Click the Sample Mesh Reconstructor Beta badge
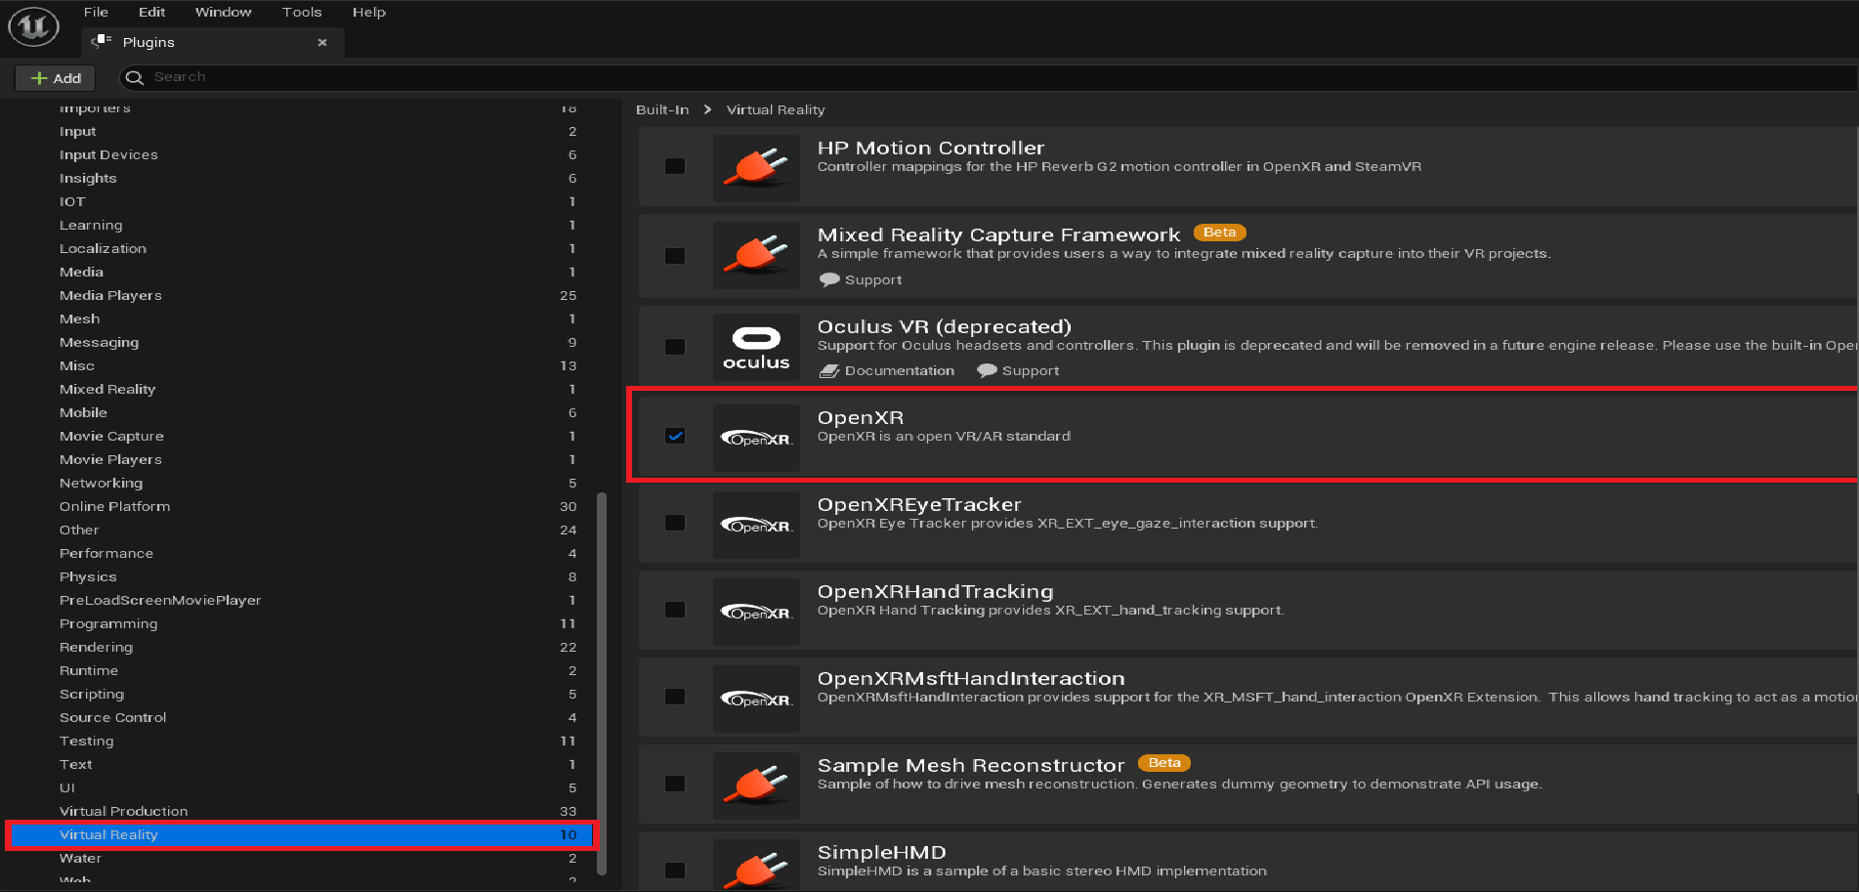 click(1163, 763)
